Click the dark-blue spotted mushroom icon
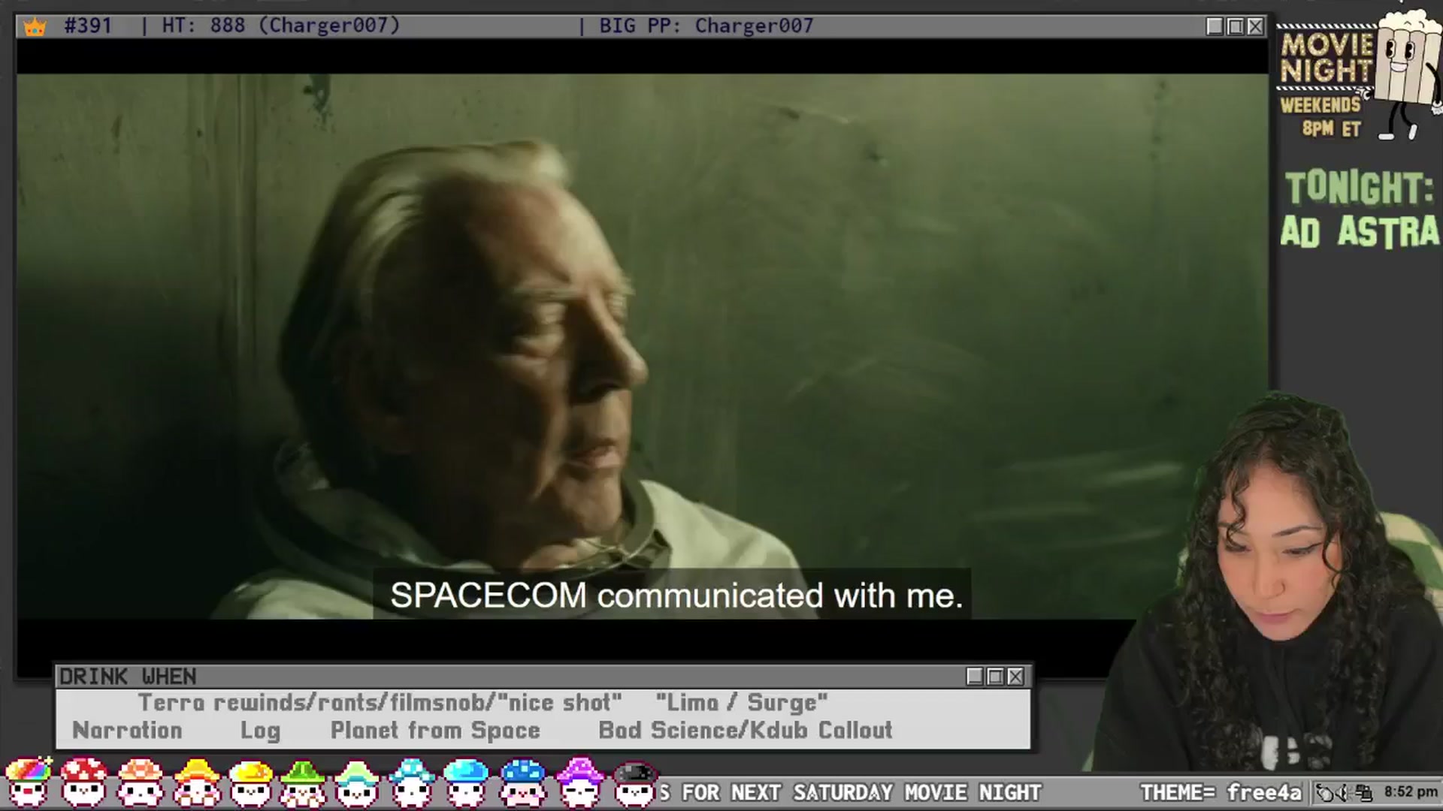Screen dimensions: 1443x811 pos(523,782)
